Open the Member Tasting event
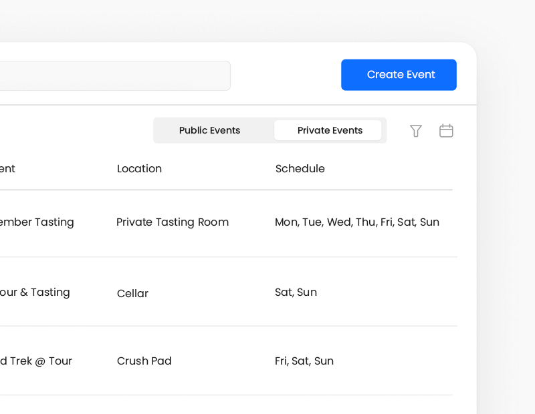The width and height of the screenshot is (535, 414). [37, 222]
